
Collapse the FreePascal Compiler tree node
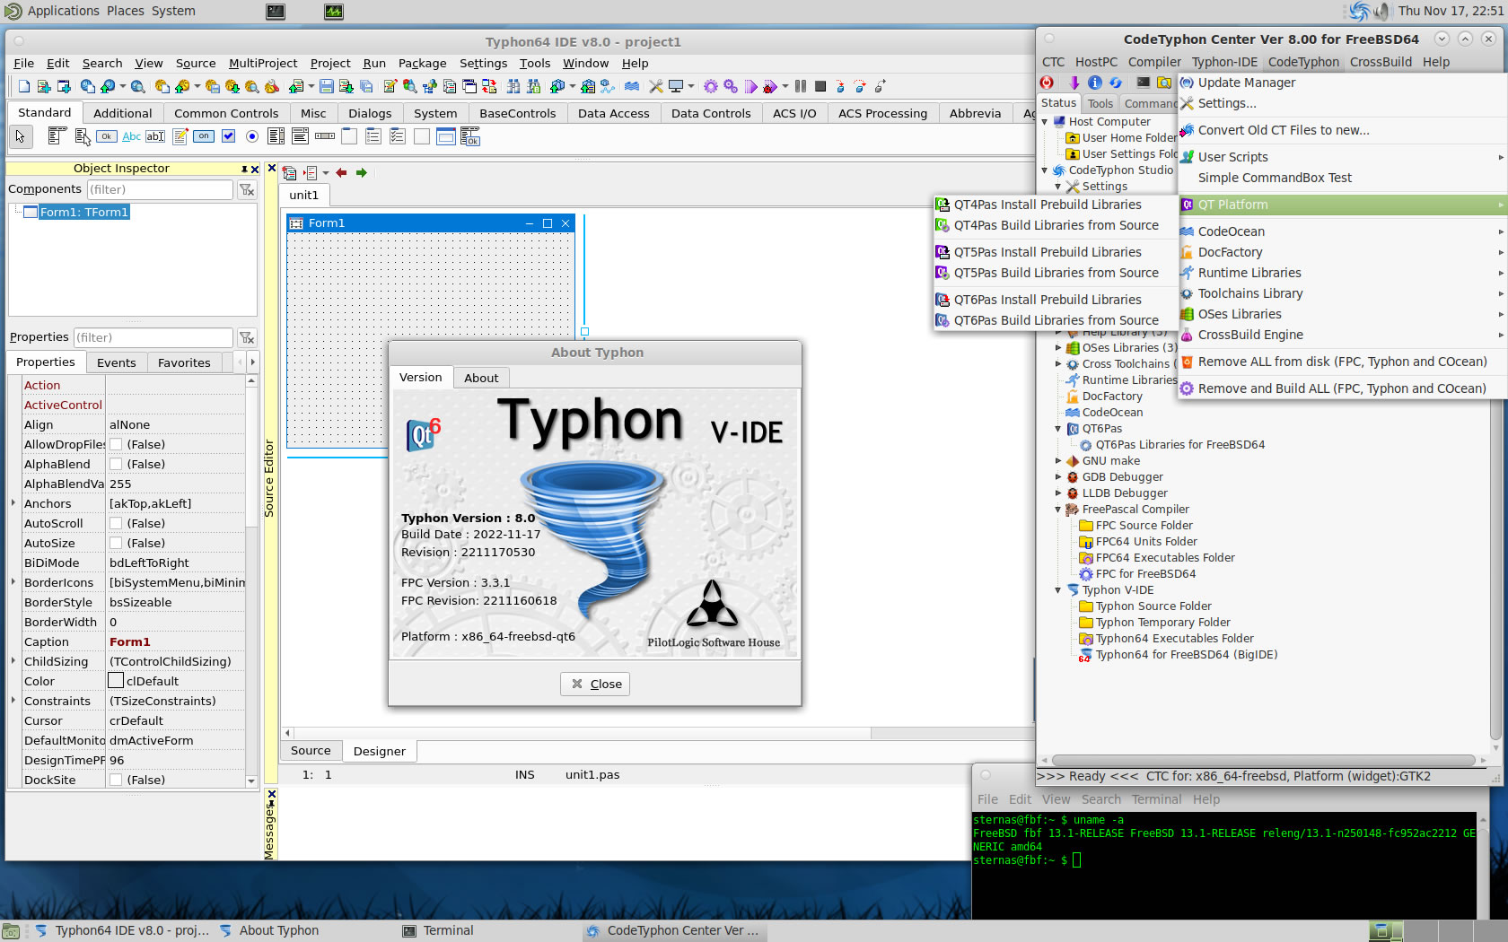click(x=1058, y=510)
